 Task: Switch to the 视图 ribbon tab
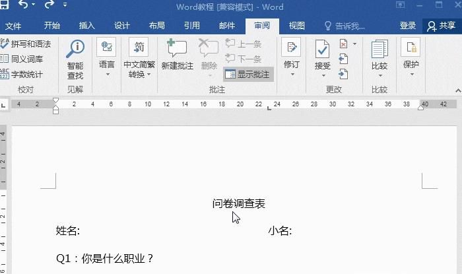(x=297, y=26)
